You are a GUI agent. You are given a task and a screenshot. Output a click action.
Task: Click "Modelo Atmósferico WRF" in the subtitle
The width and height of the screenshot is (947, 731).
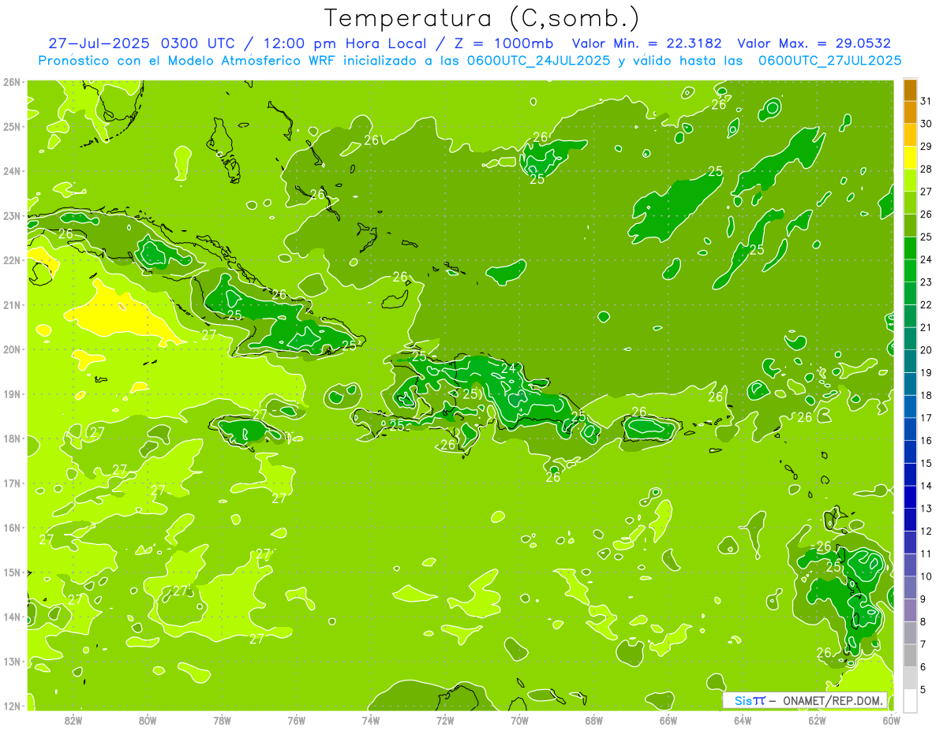[x=250, y=60]
